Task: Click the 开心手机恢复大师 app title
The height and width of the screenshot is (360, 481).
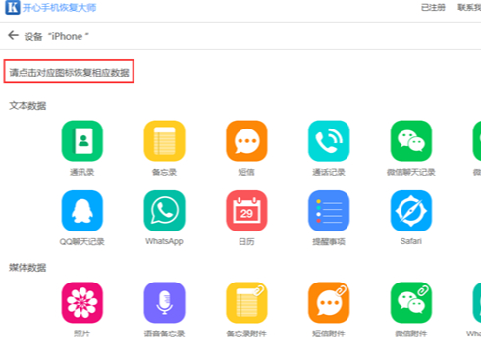Action: pyautogui.click(x=59, y=7)
